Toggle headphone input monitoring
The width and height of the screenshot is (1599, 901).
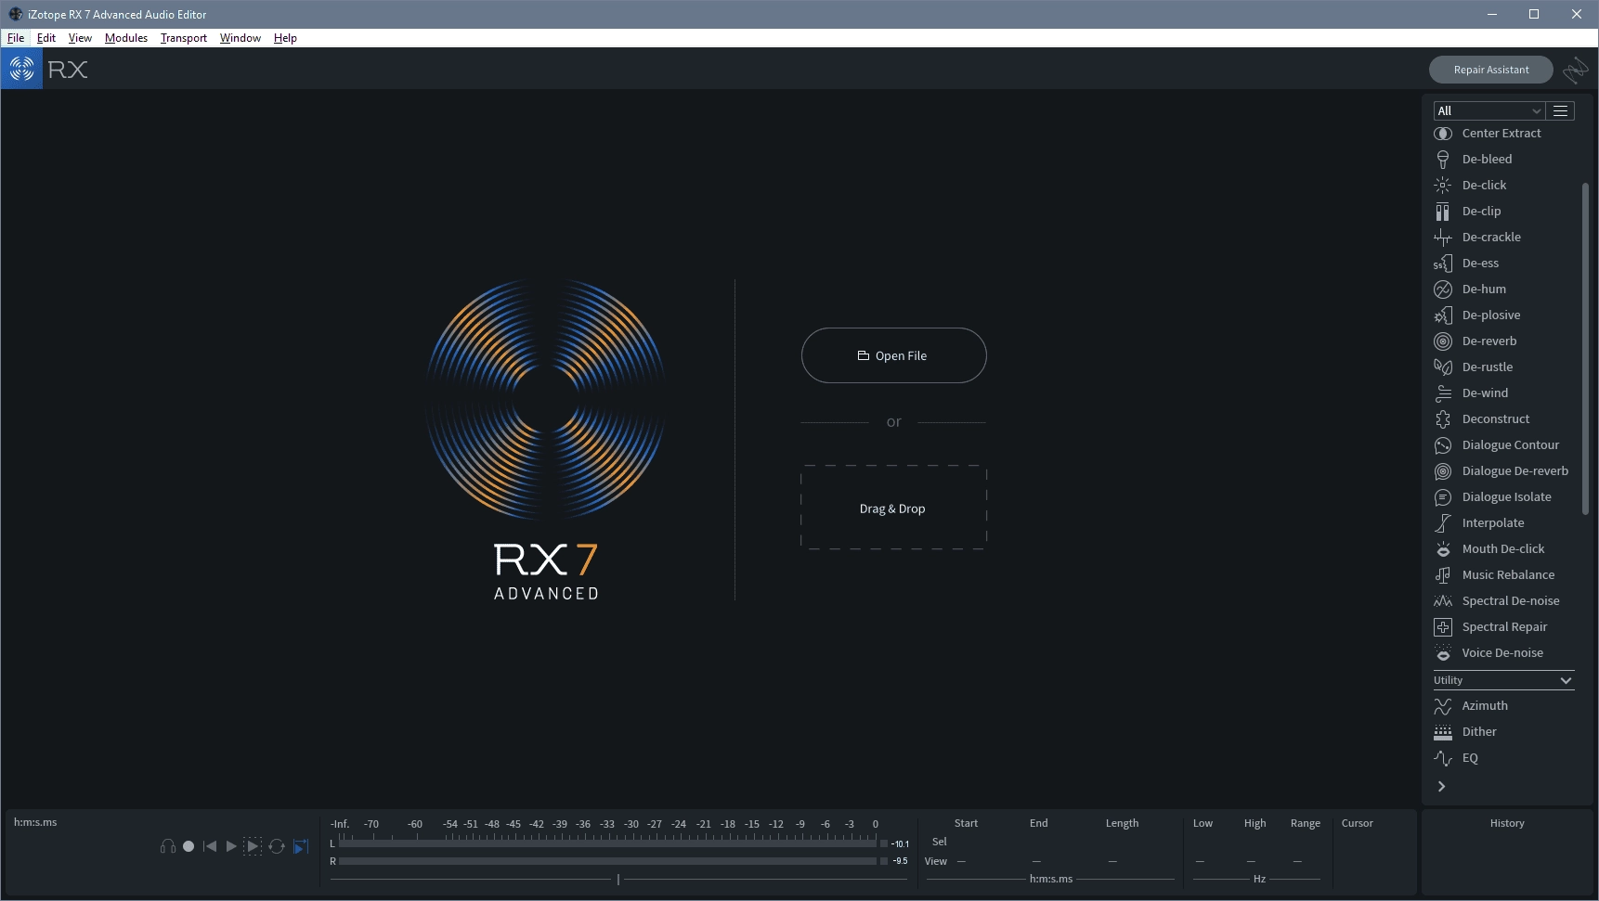[168, 846]
